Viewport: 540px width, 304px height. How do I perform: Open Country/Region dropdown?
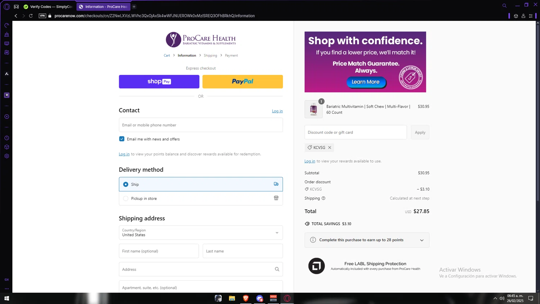tap(201, 233)
